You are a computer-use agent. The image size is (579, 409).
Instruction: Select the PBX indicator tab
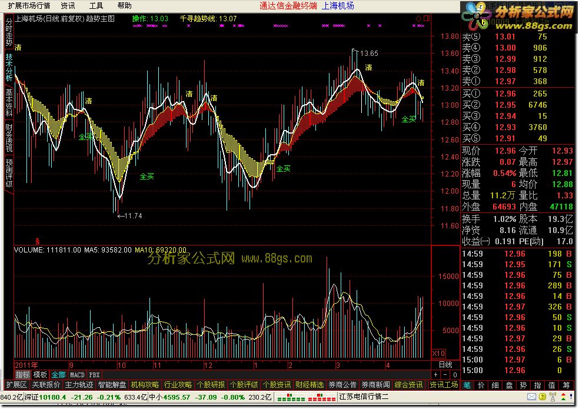(x=95, y=375)
